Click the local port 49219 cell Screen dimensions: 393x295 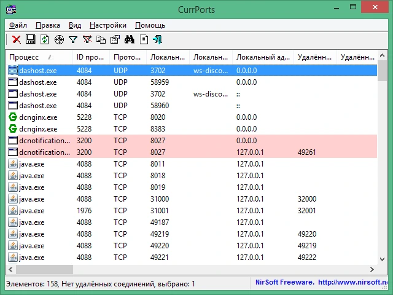tap(160, 234)
